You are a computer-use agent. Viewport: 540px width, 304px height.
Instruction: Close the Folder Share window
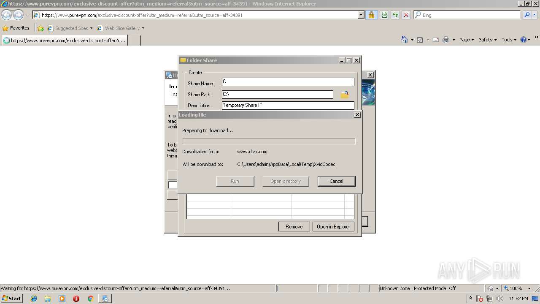356,60
